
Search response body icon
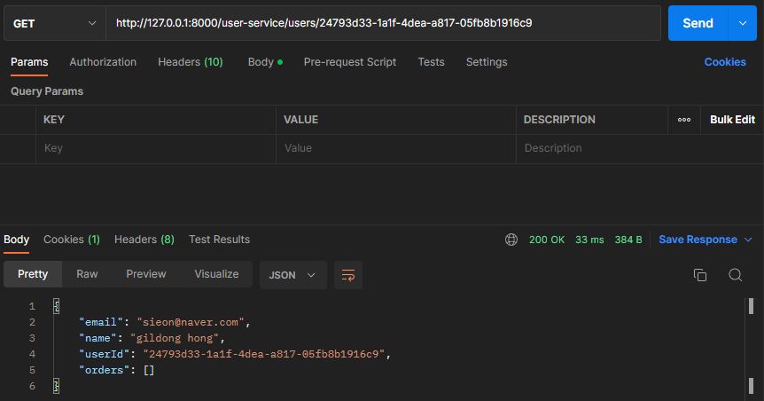click(736, 275)
